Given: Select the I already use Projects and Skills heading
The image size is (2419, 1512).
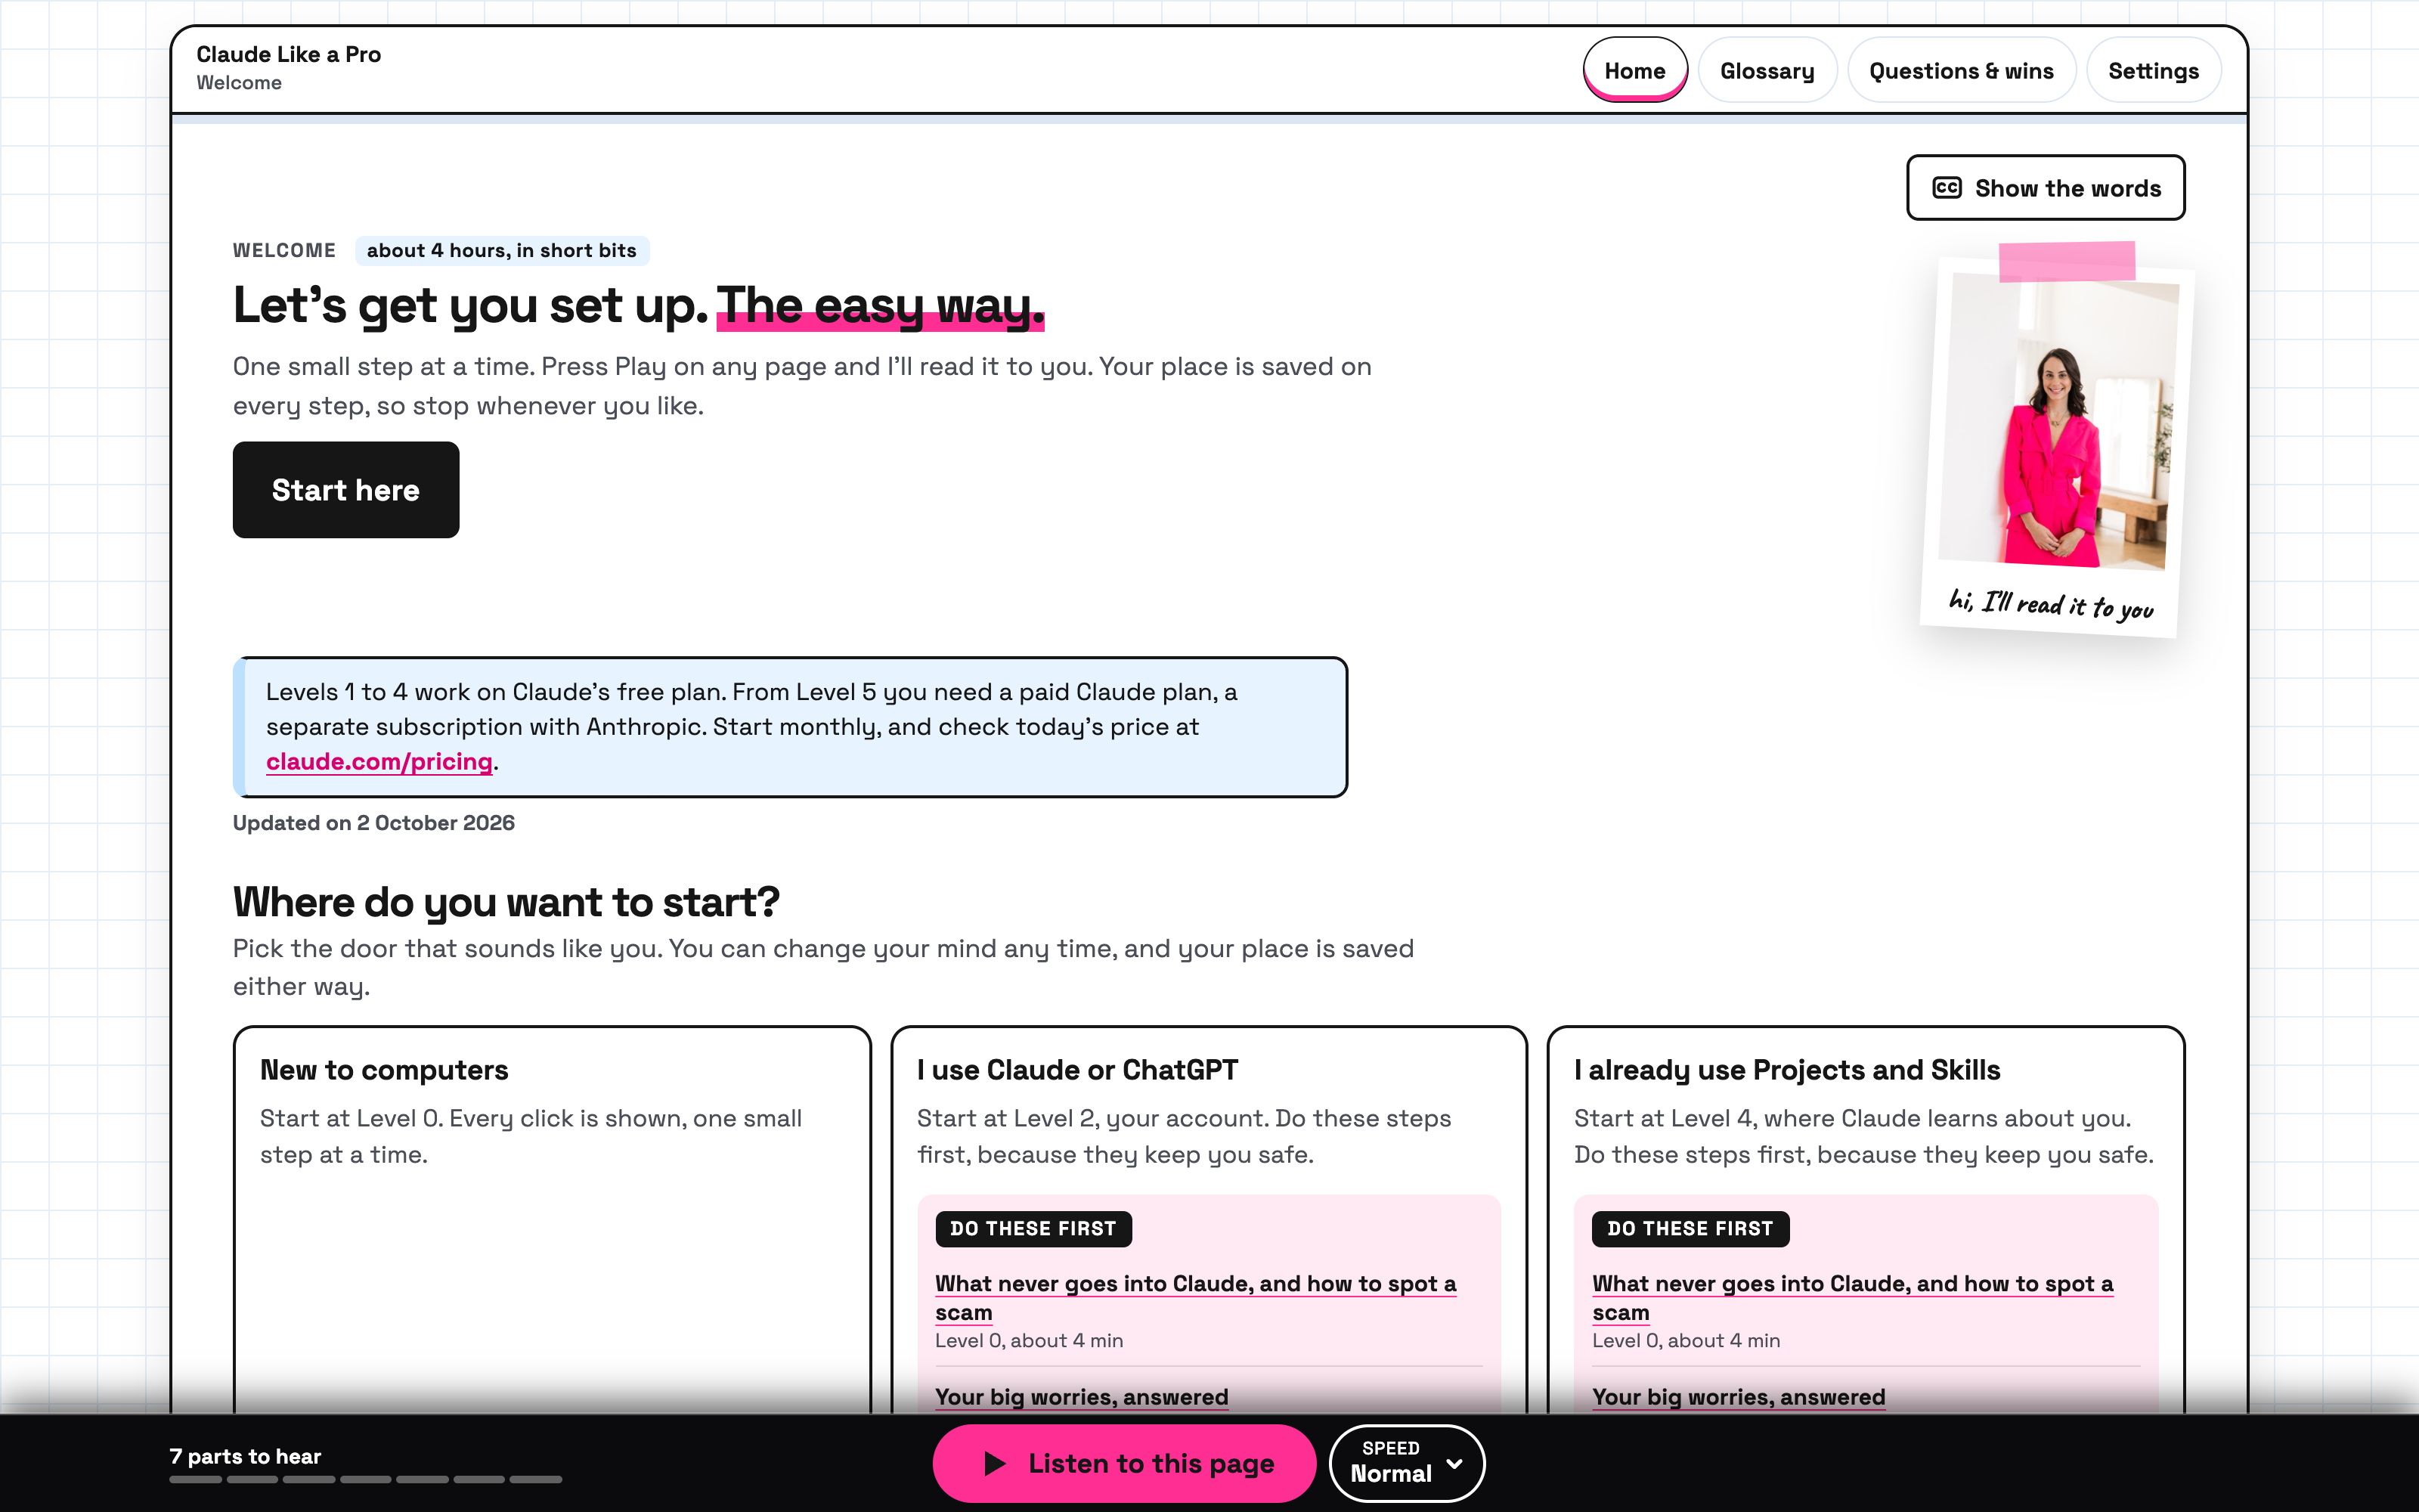Looking at the screenshot, I should click(x=1787, y=1070).
